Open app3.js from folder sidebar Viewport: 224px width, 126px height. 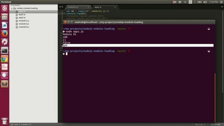coord(22,18)
